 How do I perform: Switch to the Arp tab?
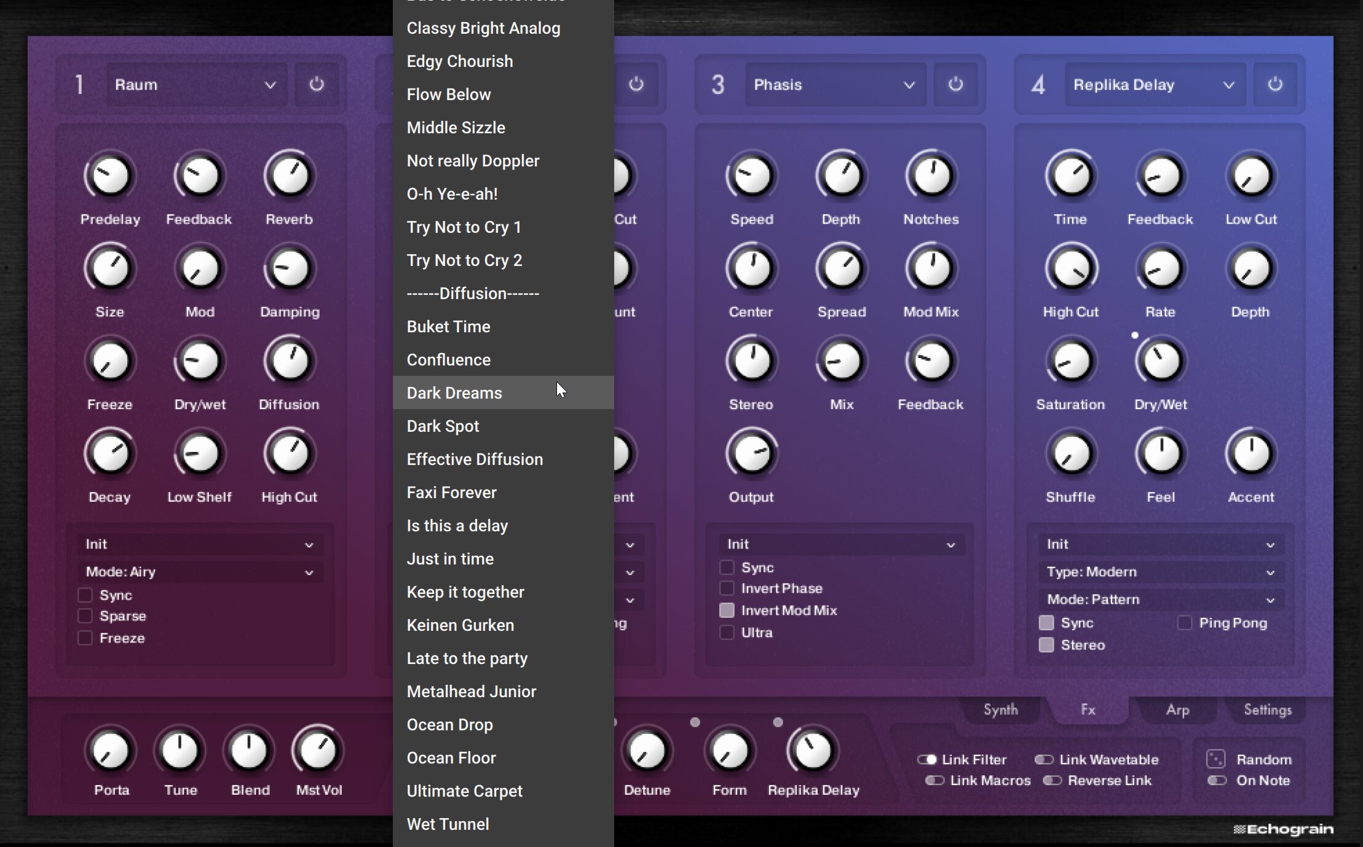click(1177, 710)
